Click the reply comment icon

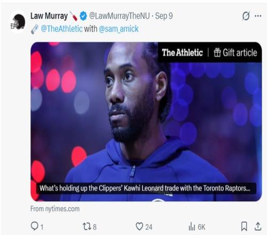[34, 226]
